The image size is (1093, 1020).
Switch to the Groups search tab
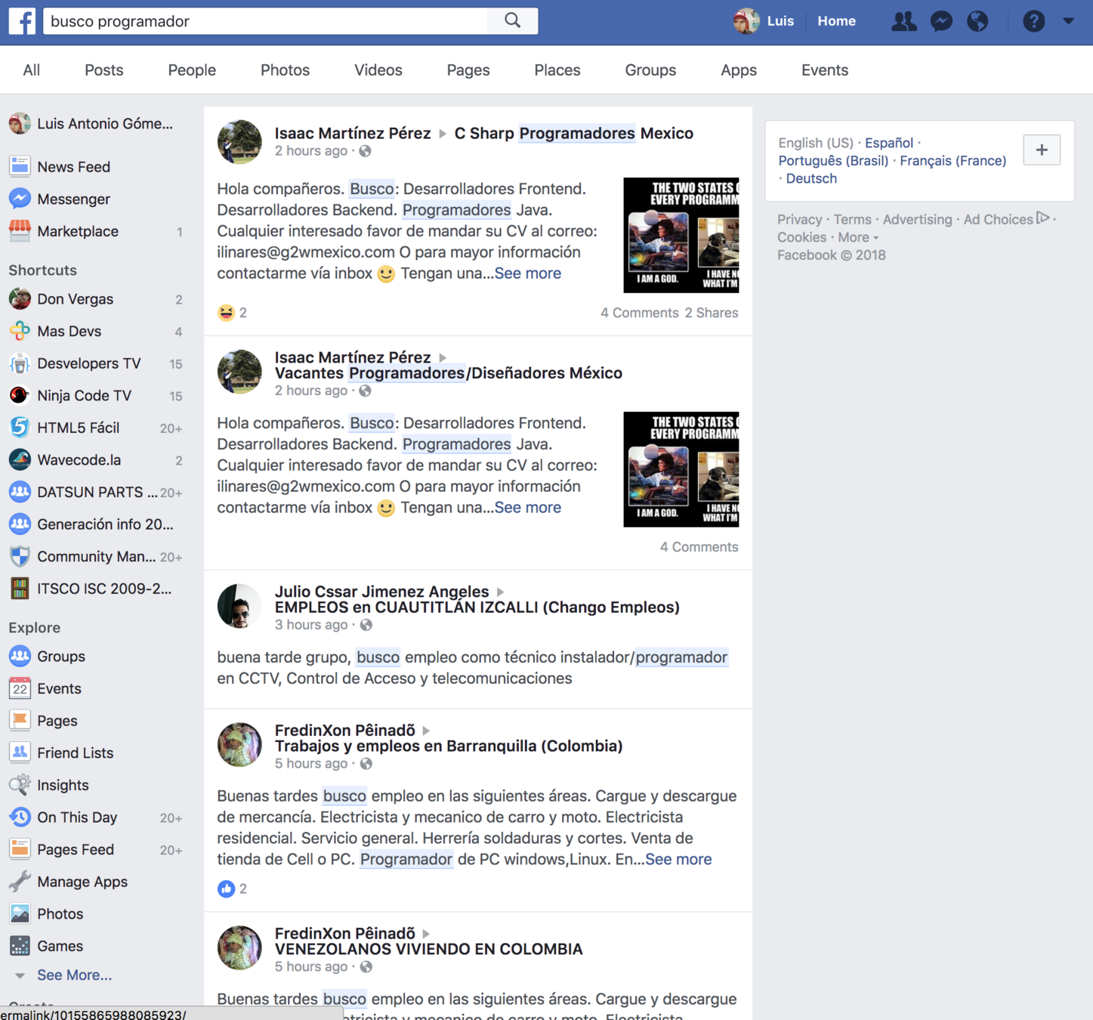click(650, 70)
